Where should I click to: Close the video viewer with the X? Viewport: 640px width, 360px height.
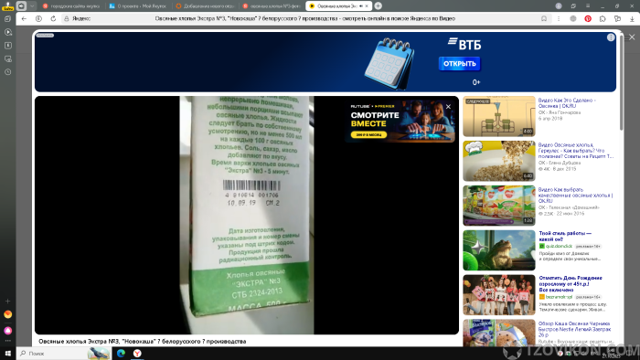tap(632, 37)
